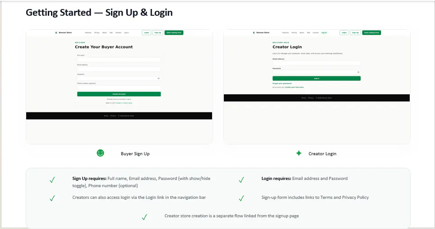
Task: Toggle password visibility eye in buyer signup form
Action: [x=158, y=78]
